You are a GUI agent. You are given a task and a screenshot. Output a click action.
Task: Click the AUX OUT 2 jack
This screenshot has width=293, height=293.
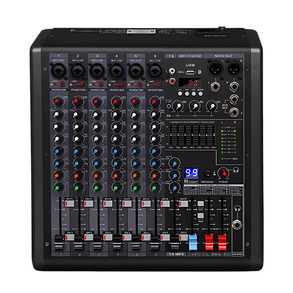click(x=234, y=112)
